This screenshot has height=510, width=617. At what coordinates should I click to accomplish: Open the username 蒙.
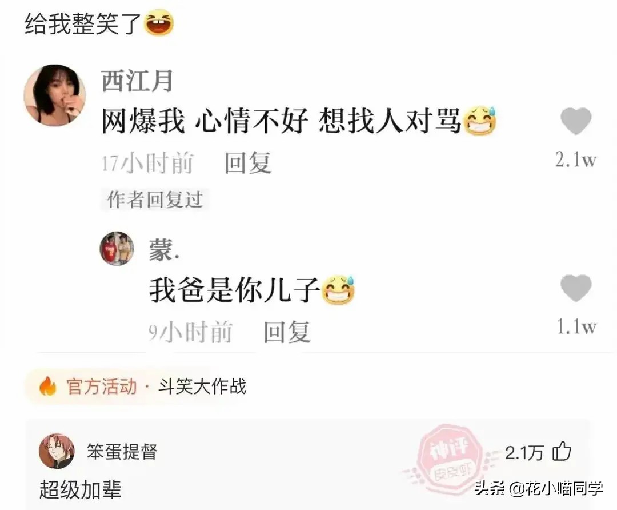coord(164,250)
